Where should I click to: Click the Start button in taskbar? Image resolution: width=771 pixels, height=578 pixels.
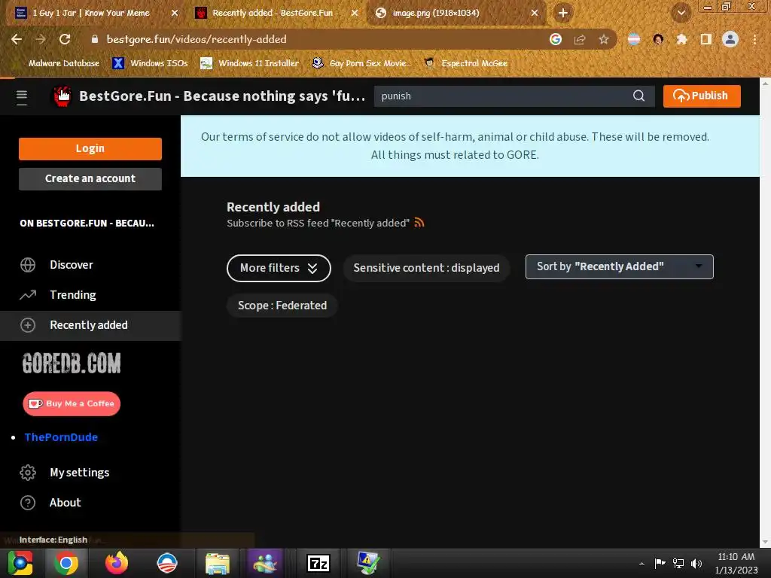point(20,563)
